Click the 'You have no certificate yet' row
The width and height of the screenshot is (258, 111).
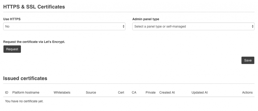click(x=24, y=101)
